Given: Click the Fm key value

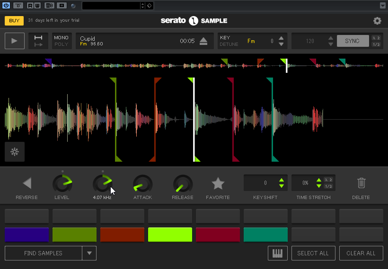Looking at the screenshot, I should [x=251, y=41].
